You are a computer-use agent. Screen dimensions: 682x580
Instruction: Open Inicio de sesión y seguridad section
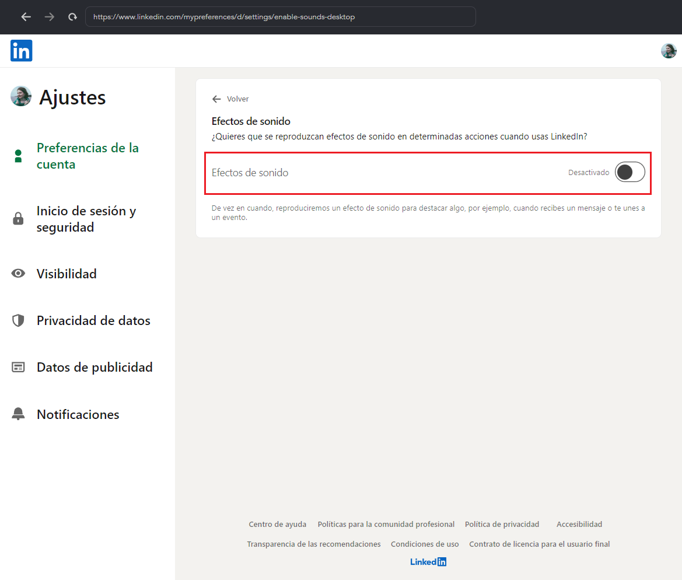click(86, 219)
